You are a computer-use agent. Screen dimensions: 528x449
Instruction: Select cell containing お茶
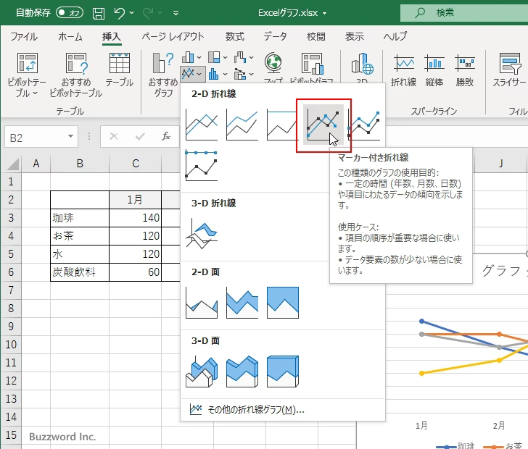click(x=80, y=236)
